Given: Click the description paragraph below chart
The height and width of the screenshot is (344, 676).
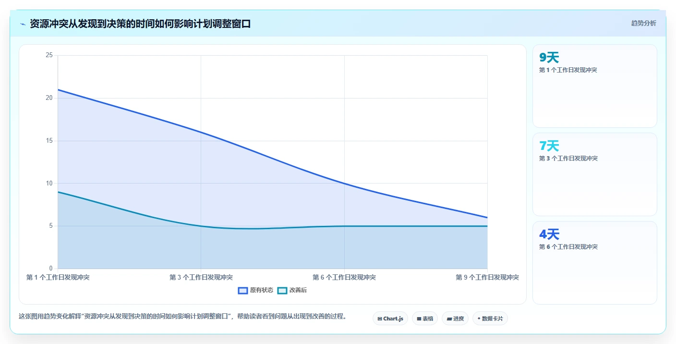Looking at the screenshot, I should [x=182, y=317].
